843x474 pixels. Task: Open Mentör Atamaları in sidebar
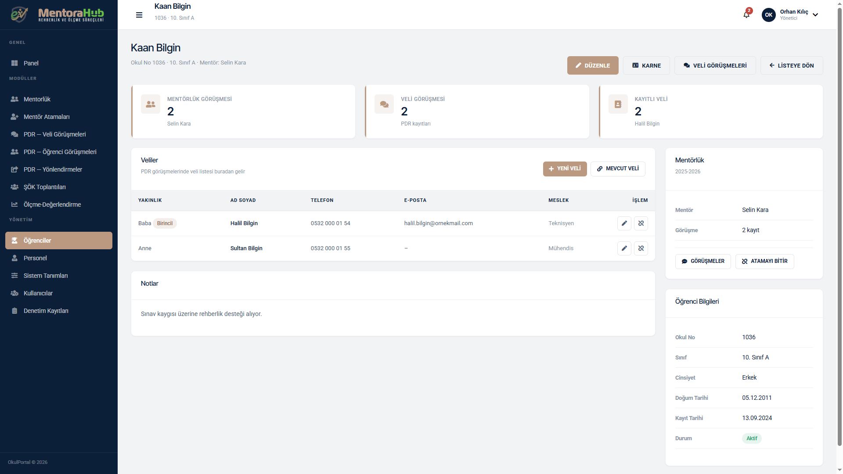(x=59, y=117)
